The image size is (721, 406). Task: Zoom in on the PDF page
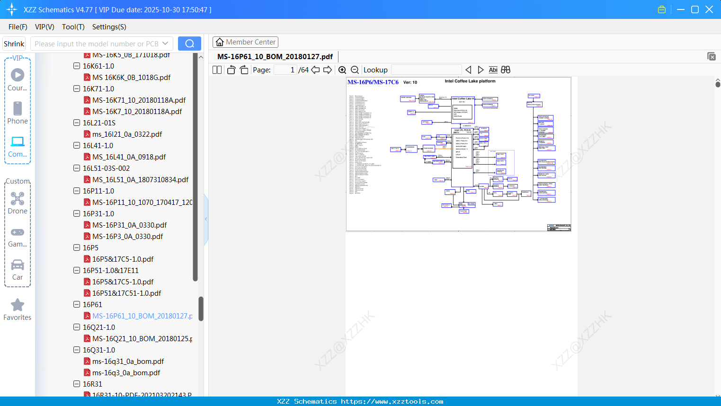pyautogui.click(x=342, y=70)
